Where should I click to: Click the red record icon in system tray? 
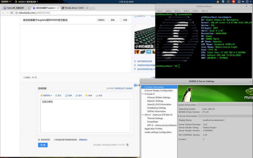coord(233,2)
